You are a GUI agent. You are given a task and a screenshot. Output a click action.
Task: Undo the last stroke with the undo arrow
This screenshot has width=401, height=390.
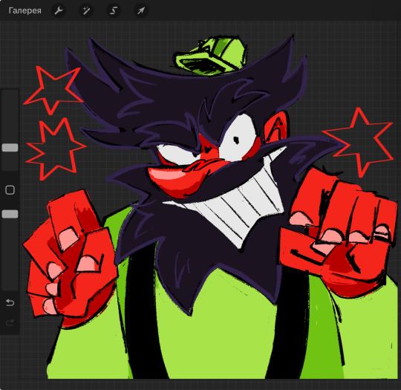click(10, 303)
